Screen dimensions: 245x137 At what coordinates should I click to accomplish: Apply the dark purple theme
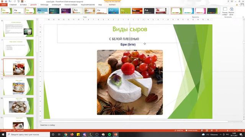(x=66, y=11)
